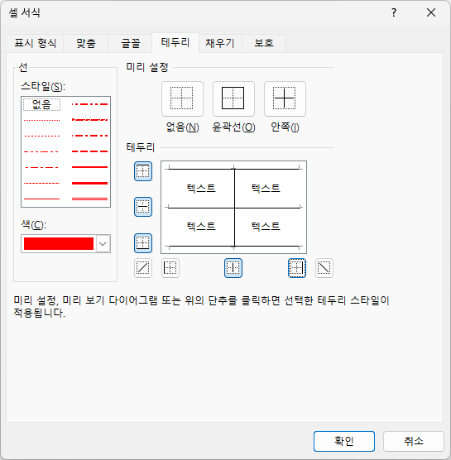Choose the thin dash-dot-dot line style in left column
This screenshot has height=460, width=451.
(41, 151)
